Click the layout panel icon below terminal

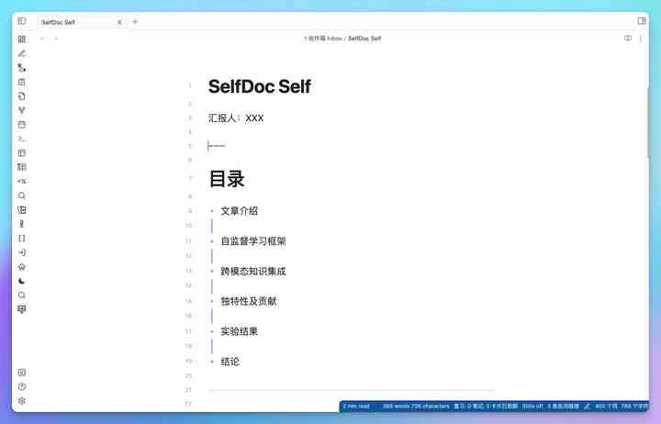point(22,153)
